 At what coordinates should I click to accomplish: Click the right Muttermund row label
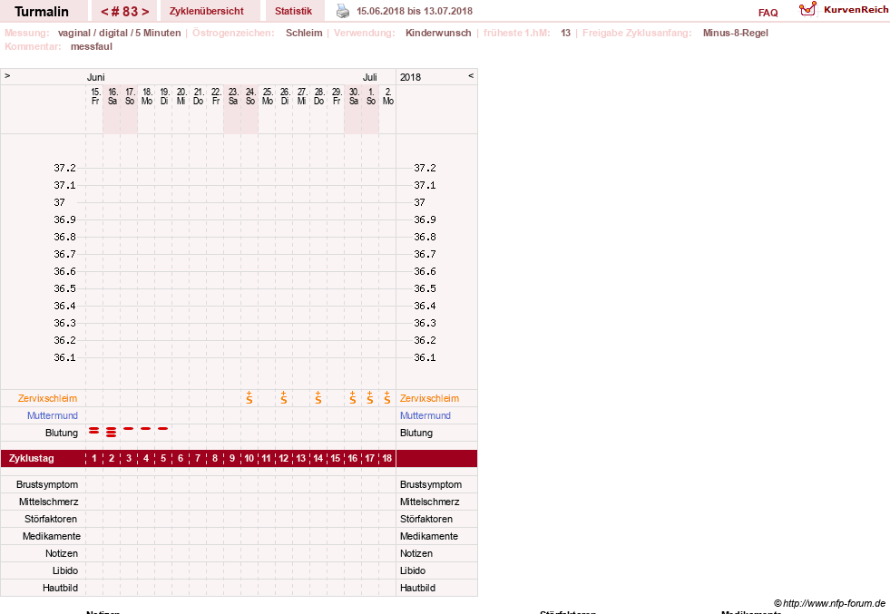[425, 415]
